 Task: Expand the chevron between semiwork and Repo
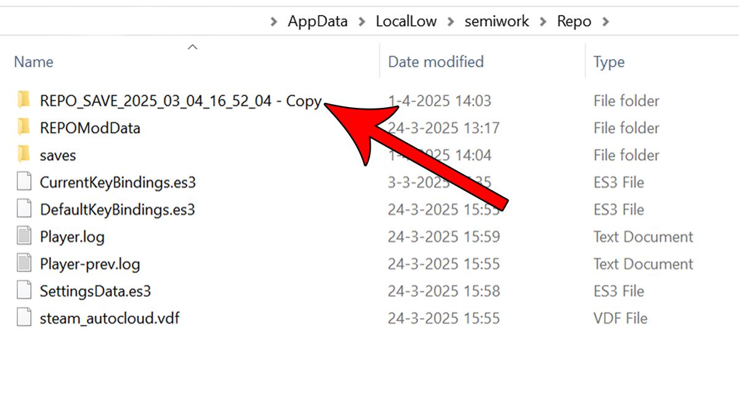543,22
